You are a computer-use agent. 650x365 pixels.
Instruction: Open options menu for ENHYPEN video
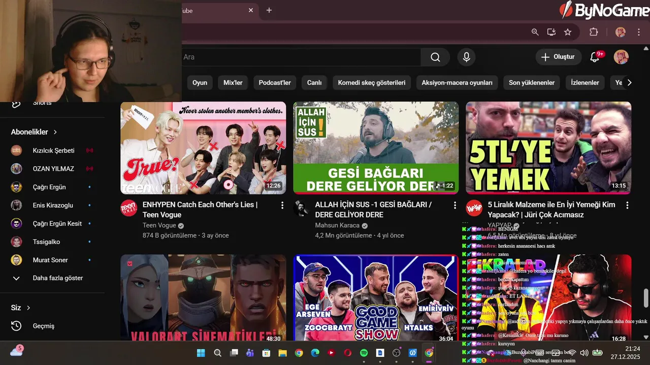pos(282,205)
